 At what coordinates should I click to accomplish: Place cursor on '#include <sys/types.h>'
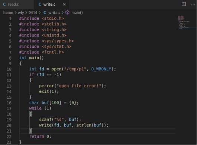tap(46, 41)
